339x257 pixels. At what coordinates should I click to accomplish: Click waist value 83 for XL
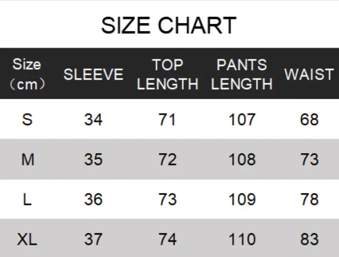[309, 239]
